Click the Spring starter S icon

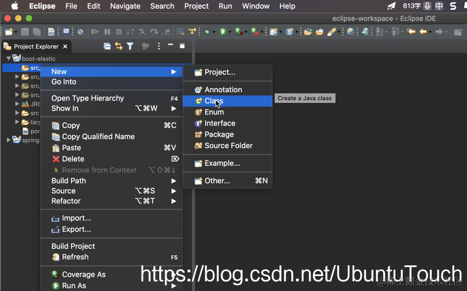pyautogui.click(x=290, y=31)
